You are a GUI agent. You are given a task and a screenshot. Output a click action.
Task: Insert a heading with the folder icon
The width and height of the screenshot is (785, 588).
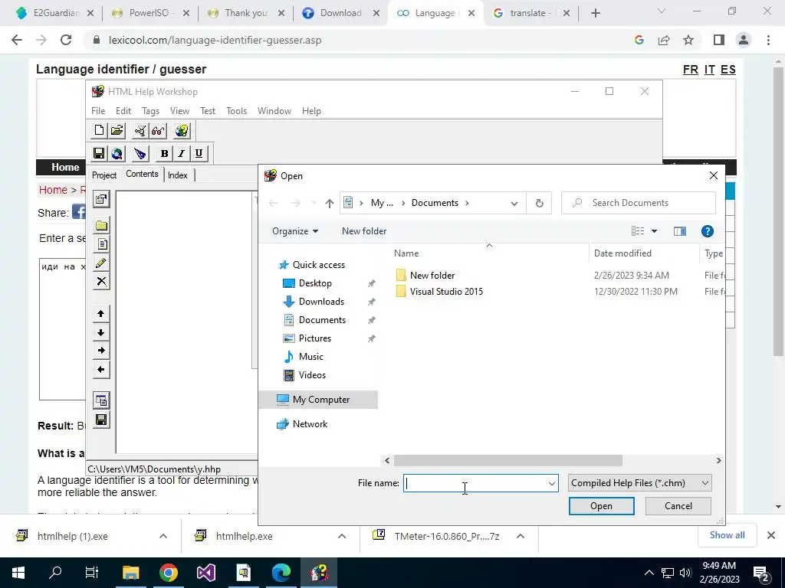(x=101, y=226)
